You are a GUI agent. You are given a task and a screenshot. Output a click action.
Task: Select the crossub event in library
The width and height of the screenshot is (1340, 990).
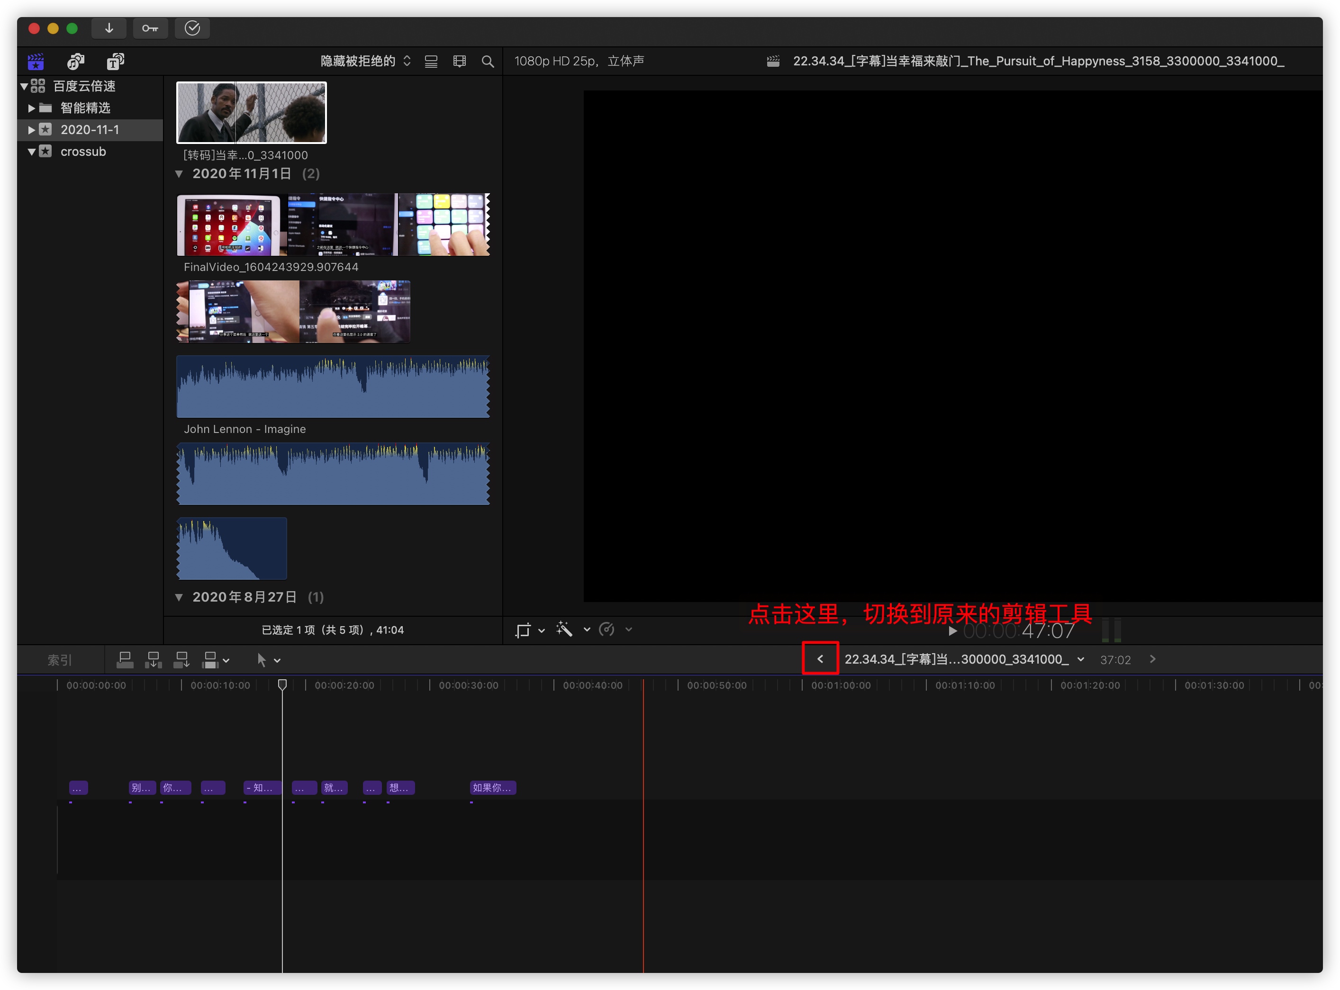click(x=83, y=152)
